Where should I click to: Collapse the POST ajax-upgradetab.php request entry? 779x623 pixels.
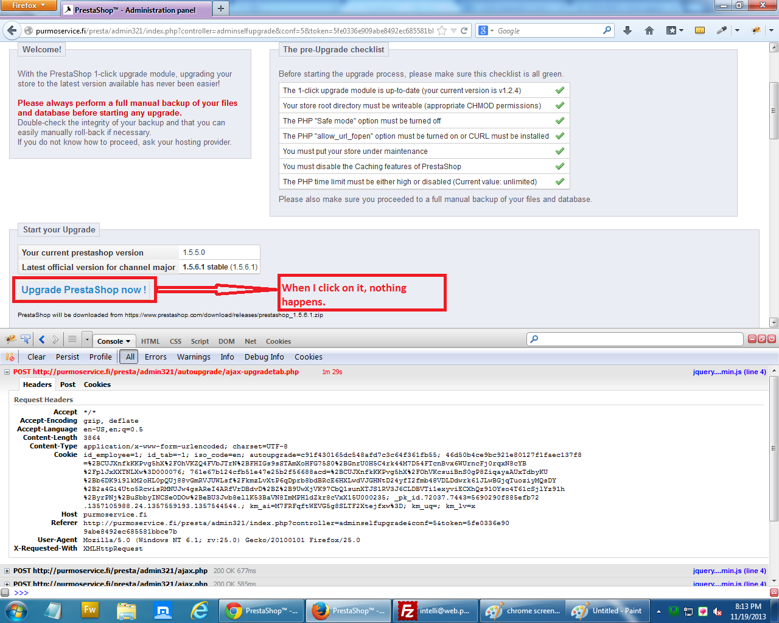pyautogui.click(x=7, y=372)
